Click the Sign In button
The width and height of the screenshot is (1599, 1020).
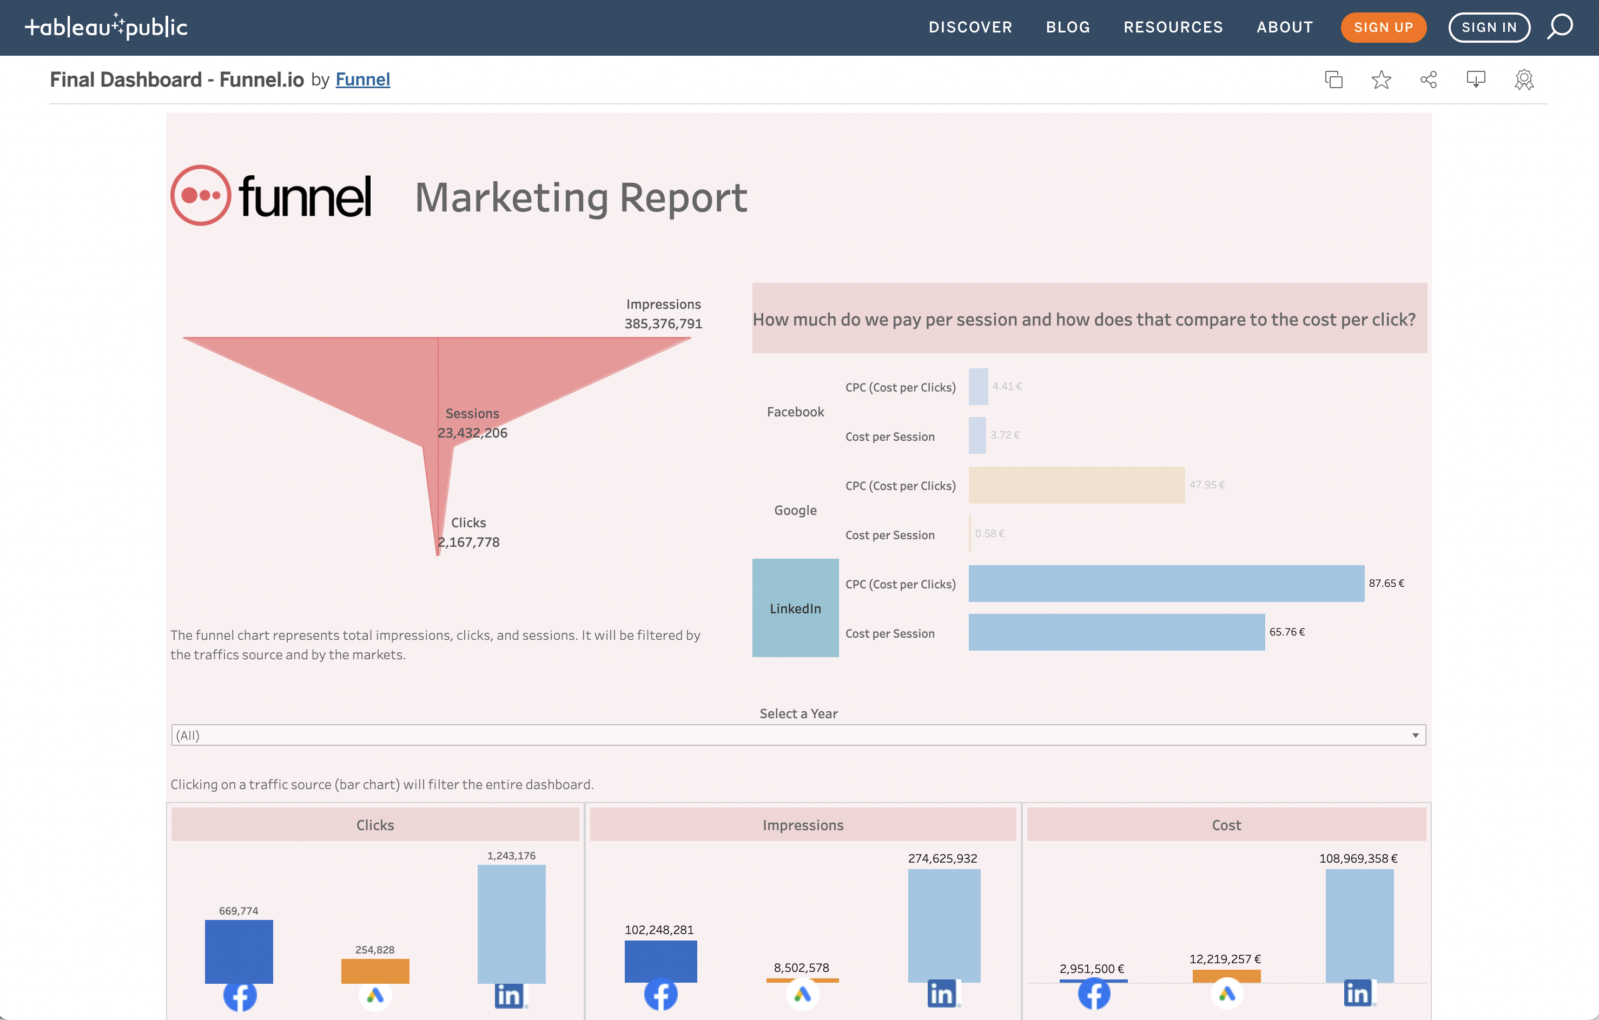(x=1489, y=27)
